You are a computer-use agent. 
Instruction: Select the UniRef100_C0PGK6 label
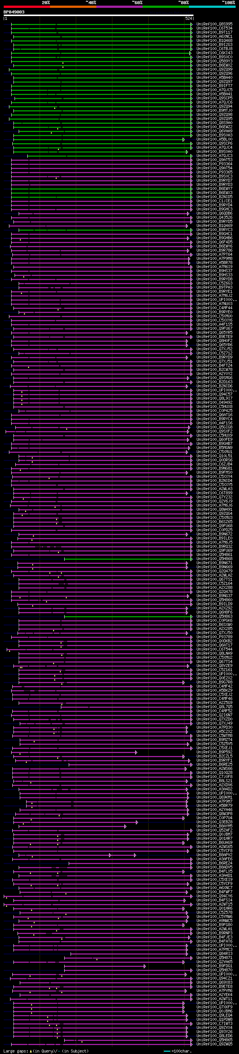tap(214, 620)
